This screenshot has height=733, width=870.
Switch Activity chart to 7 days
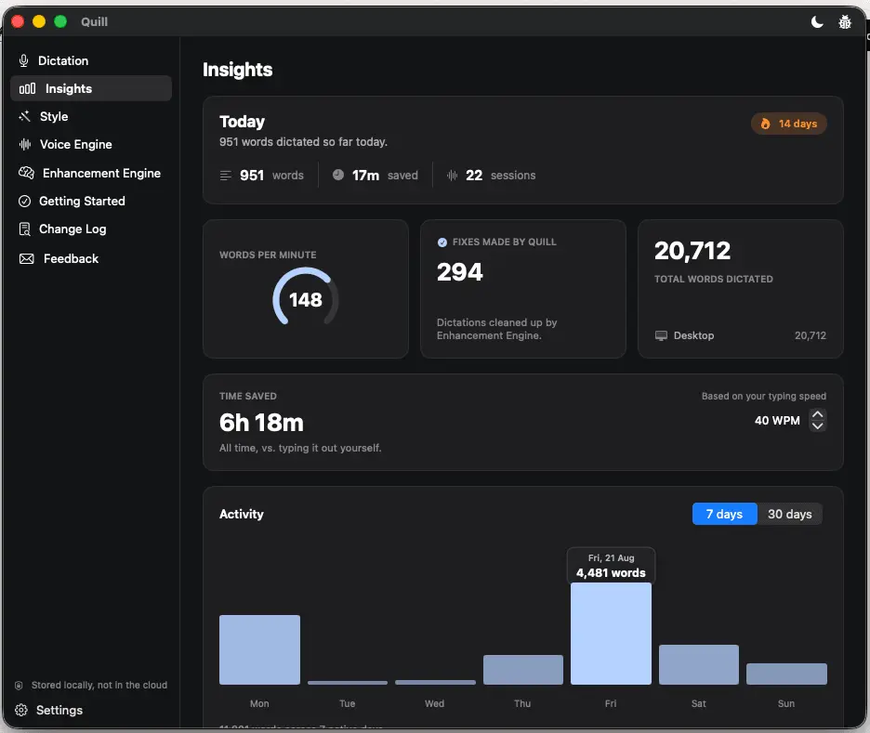pos(724,514)
